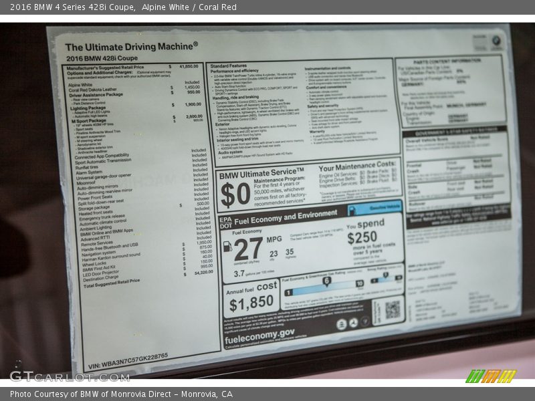
Task: Click 'Emergency trunk release' line
Action: click(102, 217)
